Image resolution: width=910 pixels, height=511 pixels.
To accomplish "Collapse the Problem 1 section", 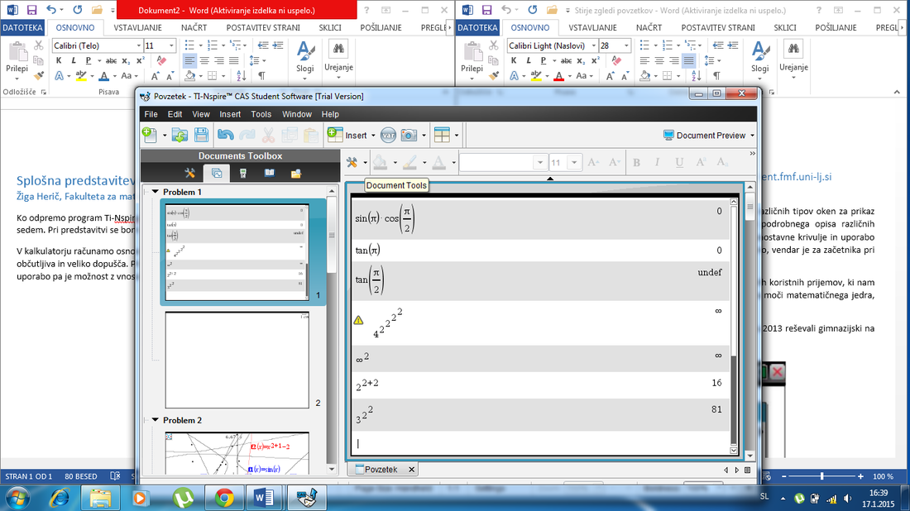I will [x=155, y=191].
